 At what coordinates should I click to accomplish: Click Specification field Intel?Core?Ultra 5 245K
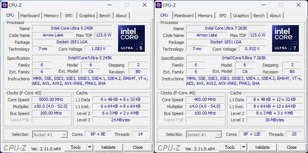click(90, 58)
